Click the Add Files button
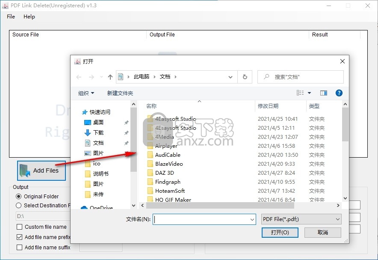 click(41, 170)
